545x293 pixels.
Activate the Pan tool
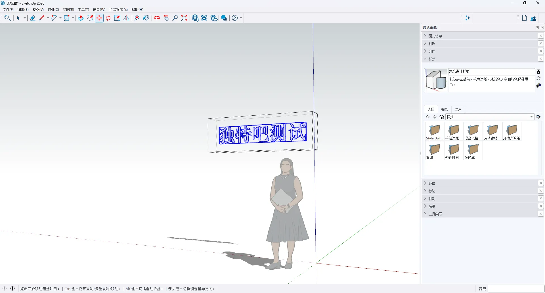point(167,18)
